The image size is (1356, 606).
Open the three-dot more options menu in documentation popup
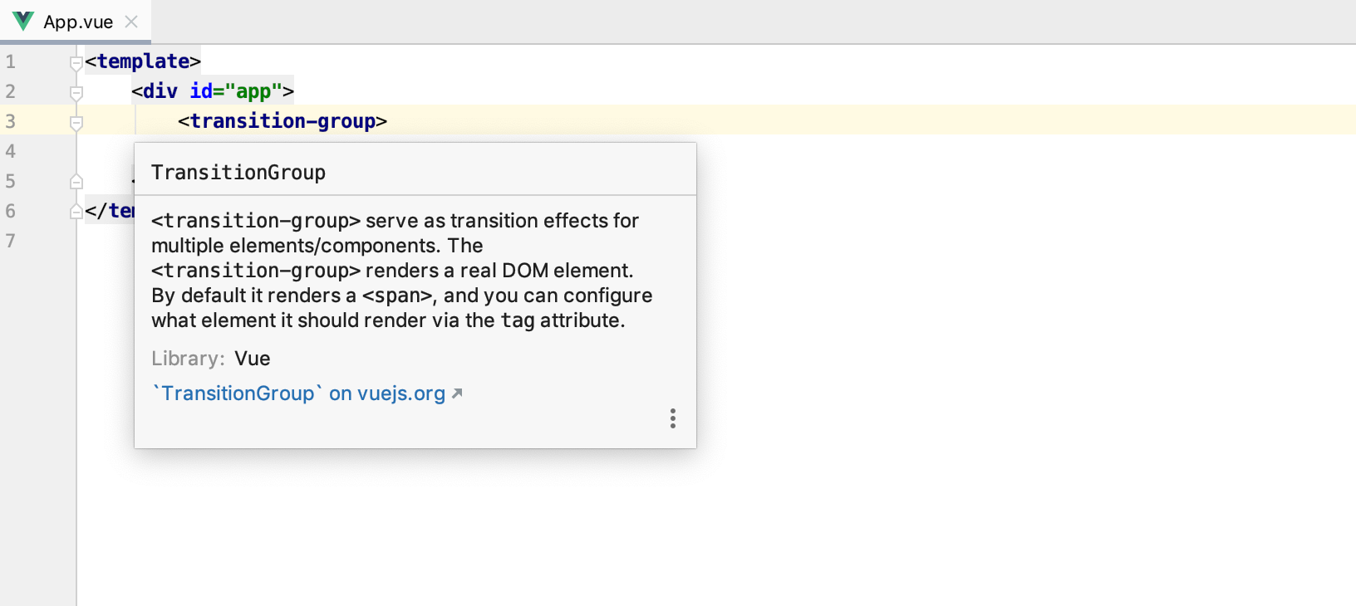673,418
